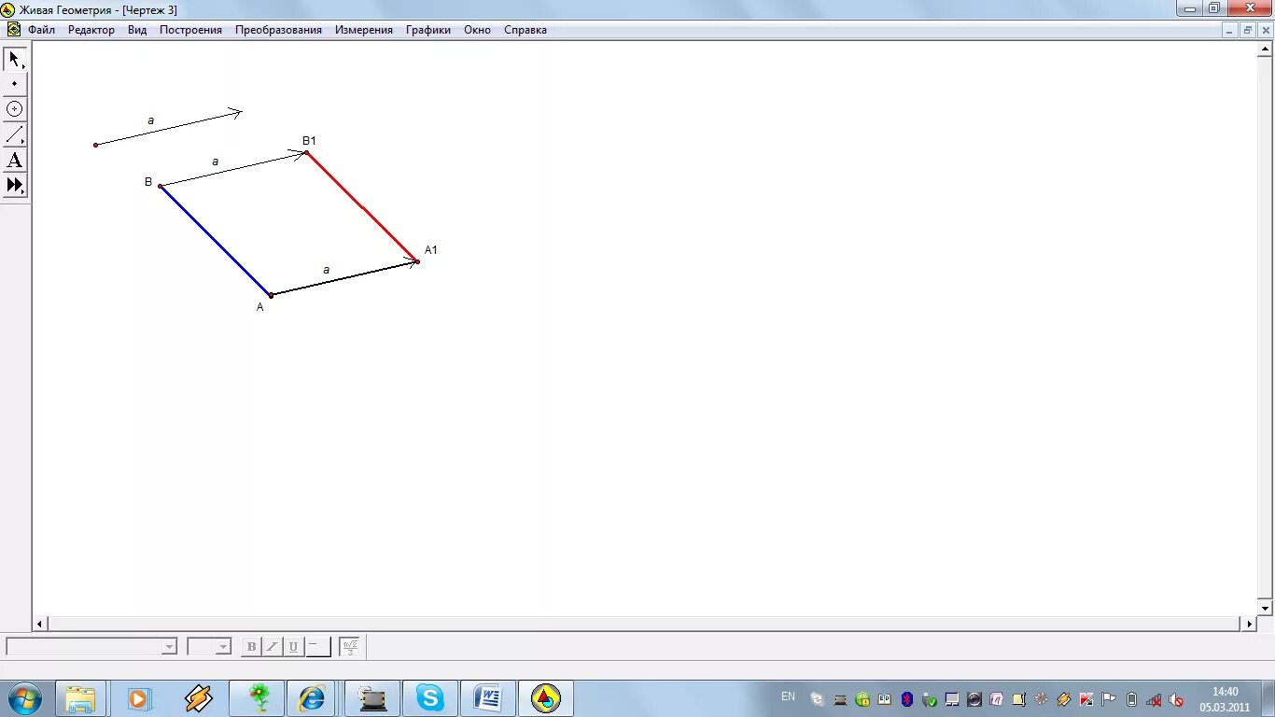Launch Windows Media Player from taskbar
Screen dimensions: 1275x717
[x=139, y=698]
